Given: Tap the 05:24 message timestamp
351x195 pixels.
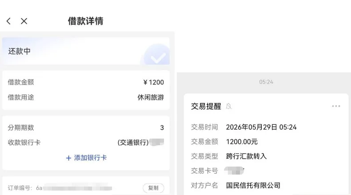Looking at the screenshot, I should 266,82.
